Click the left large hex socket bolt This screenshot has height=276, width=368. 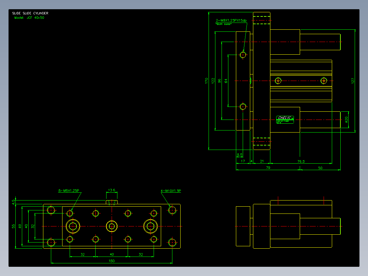point(73,226)
